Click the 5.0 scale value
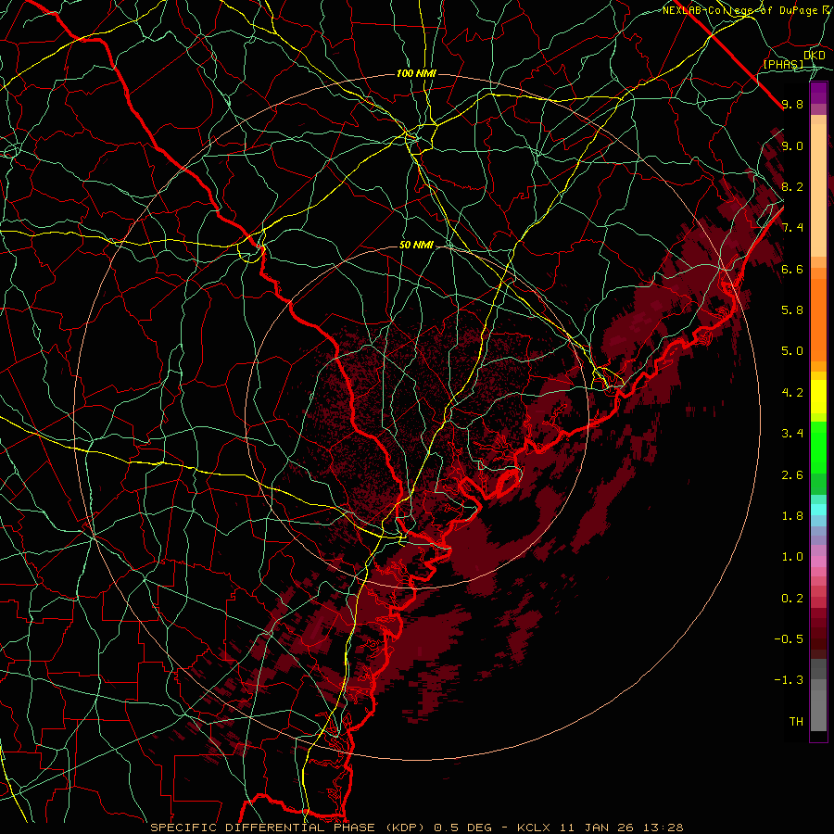Viewport: 834px width, 834px height. [792, 351]
